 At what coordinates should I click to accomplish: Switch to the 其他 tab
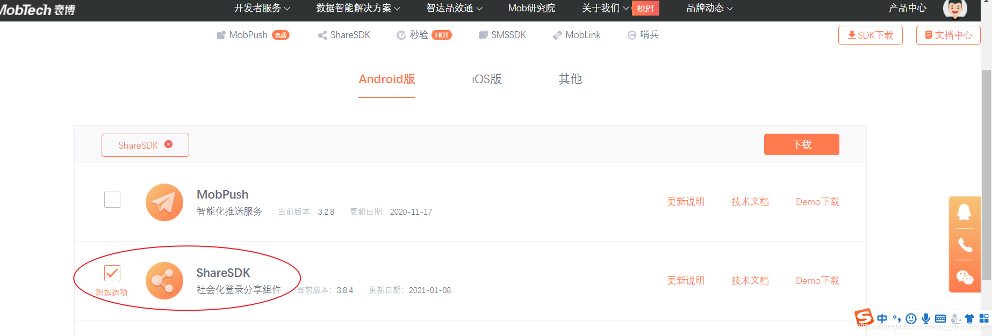click(x=570, y=79)
